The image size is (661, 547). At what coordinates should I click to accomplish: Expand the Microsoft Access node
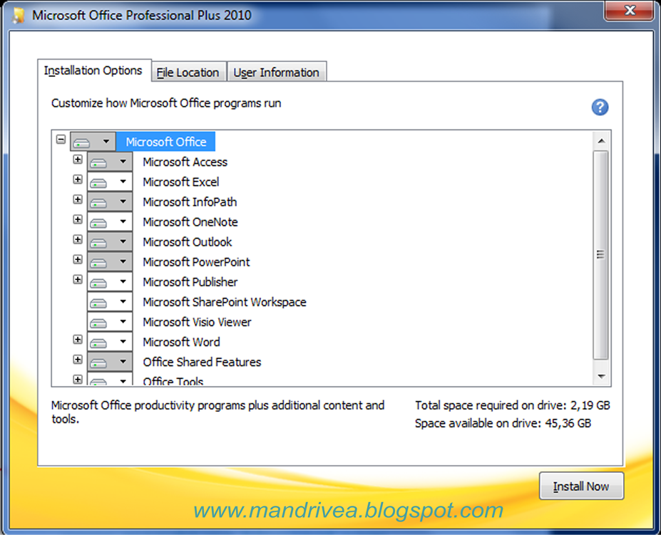(78, 159)
